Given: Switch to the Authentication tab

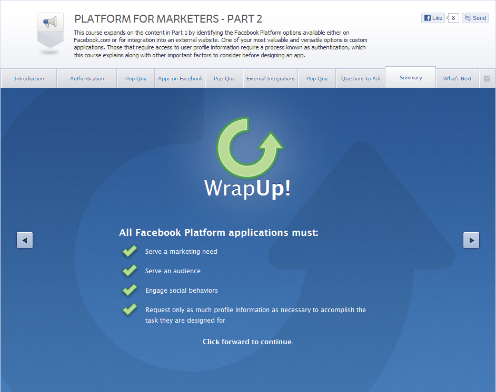Looking at the screenshot, I should pos(87,78).
